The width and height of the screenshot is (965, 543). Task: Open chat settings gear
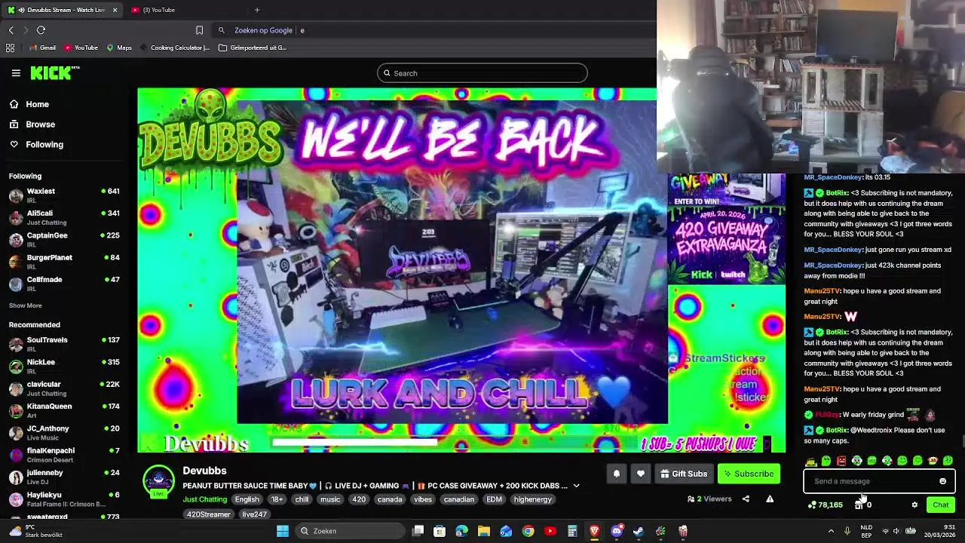[x=914, y=505]
